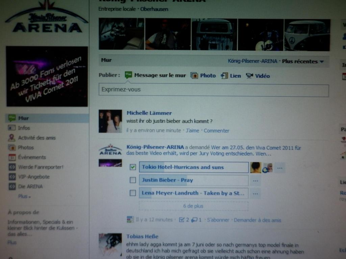The width and height of the screenshot is (346, 259).
Task: Click the Évènements calendar icon
Action: 12,157
